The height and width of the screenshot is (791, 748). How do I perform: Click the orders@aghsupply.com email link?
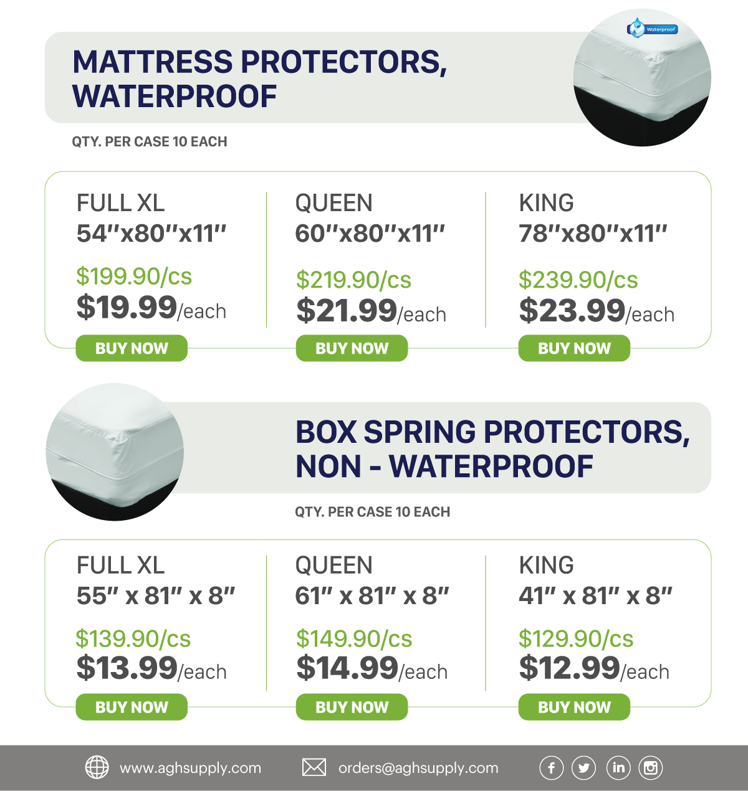(x=418, y=768)
